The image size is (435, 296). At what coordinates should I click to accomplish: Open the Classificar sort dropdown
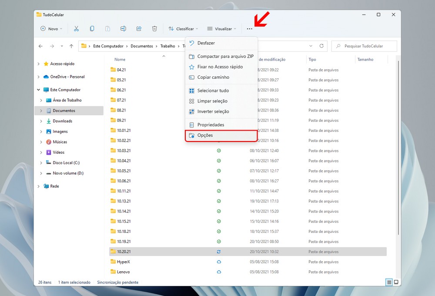184,29
